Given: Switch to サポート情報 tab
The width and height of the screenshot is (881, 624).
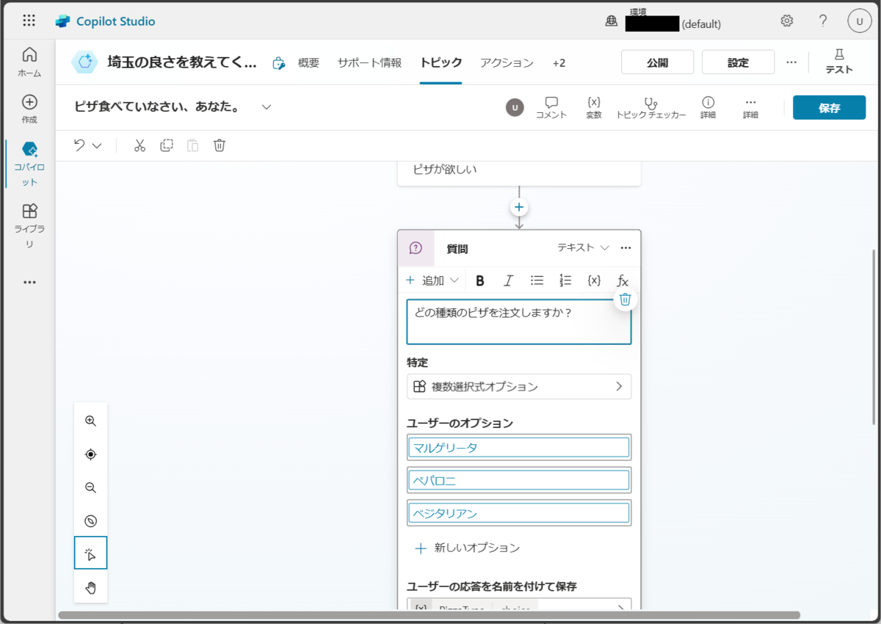Looking at the screenshot, I should (x=369, y=63).
